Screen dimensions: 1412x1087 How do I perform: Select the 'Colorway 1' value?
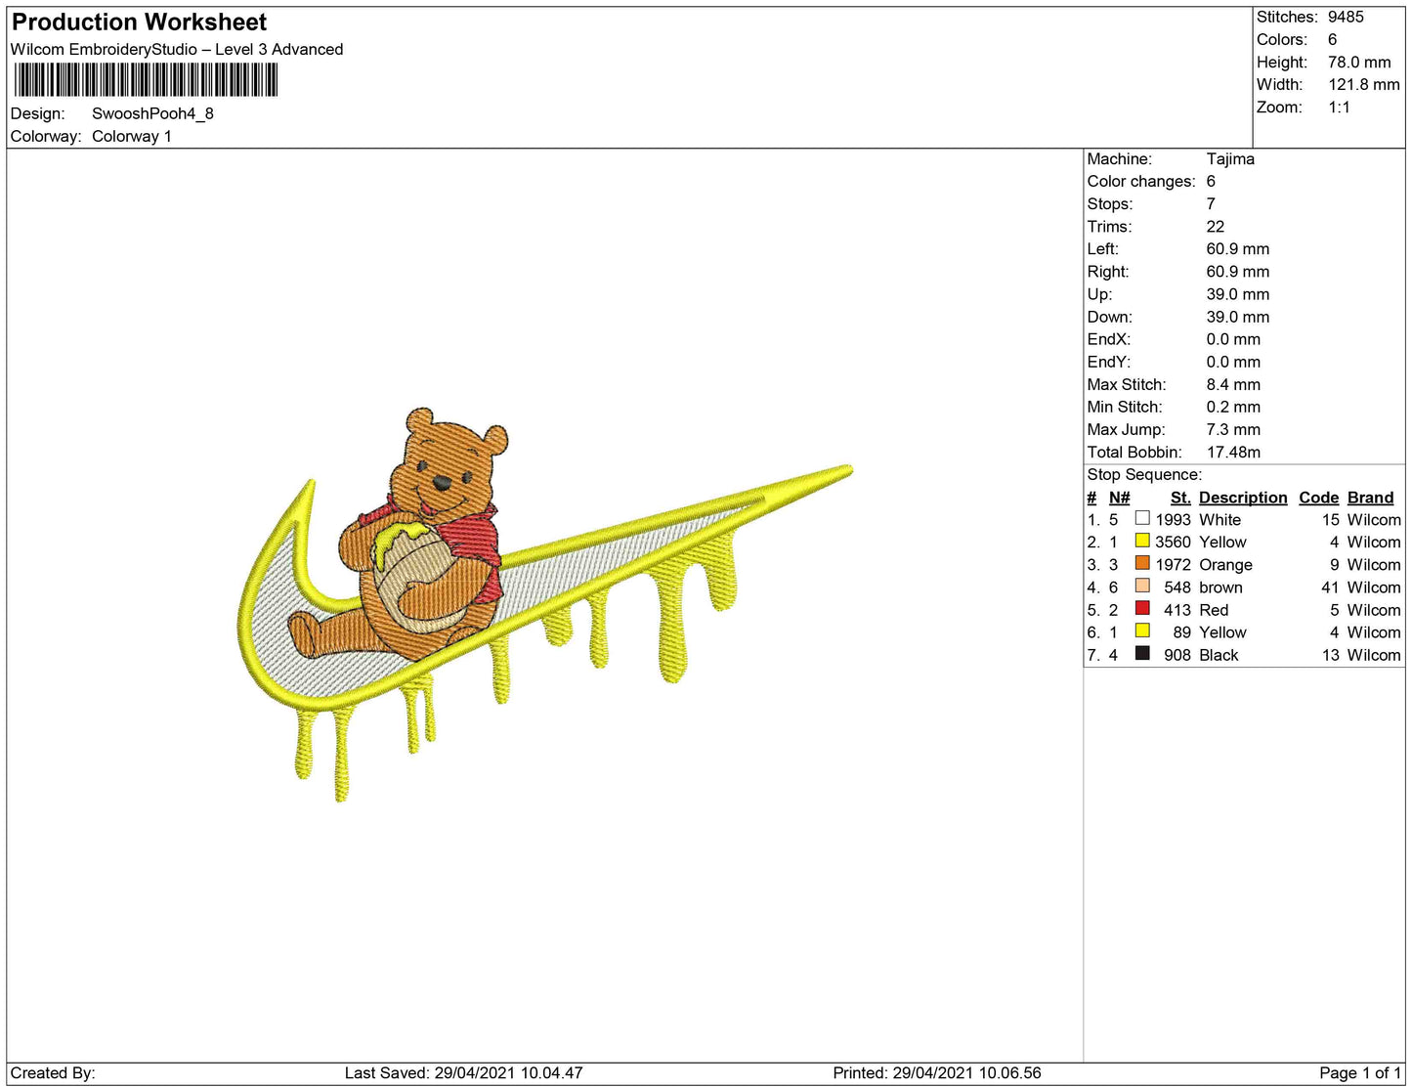(132, 137)
